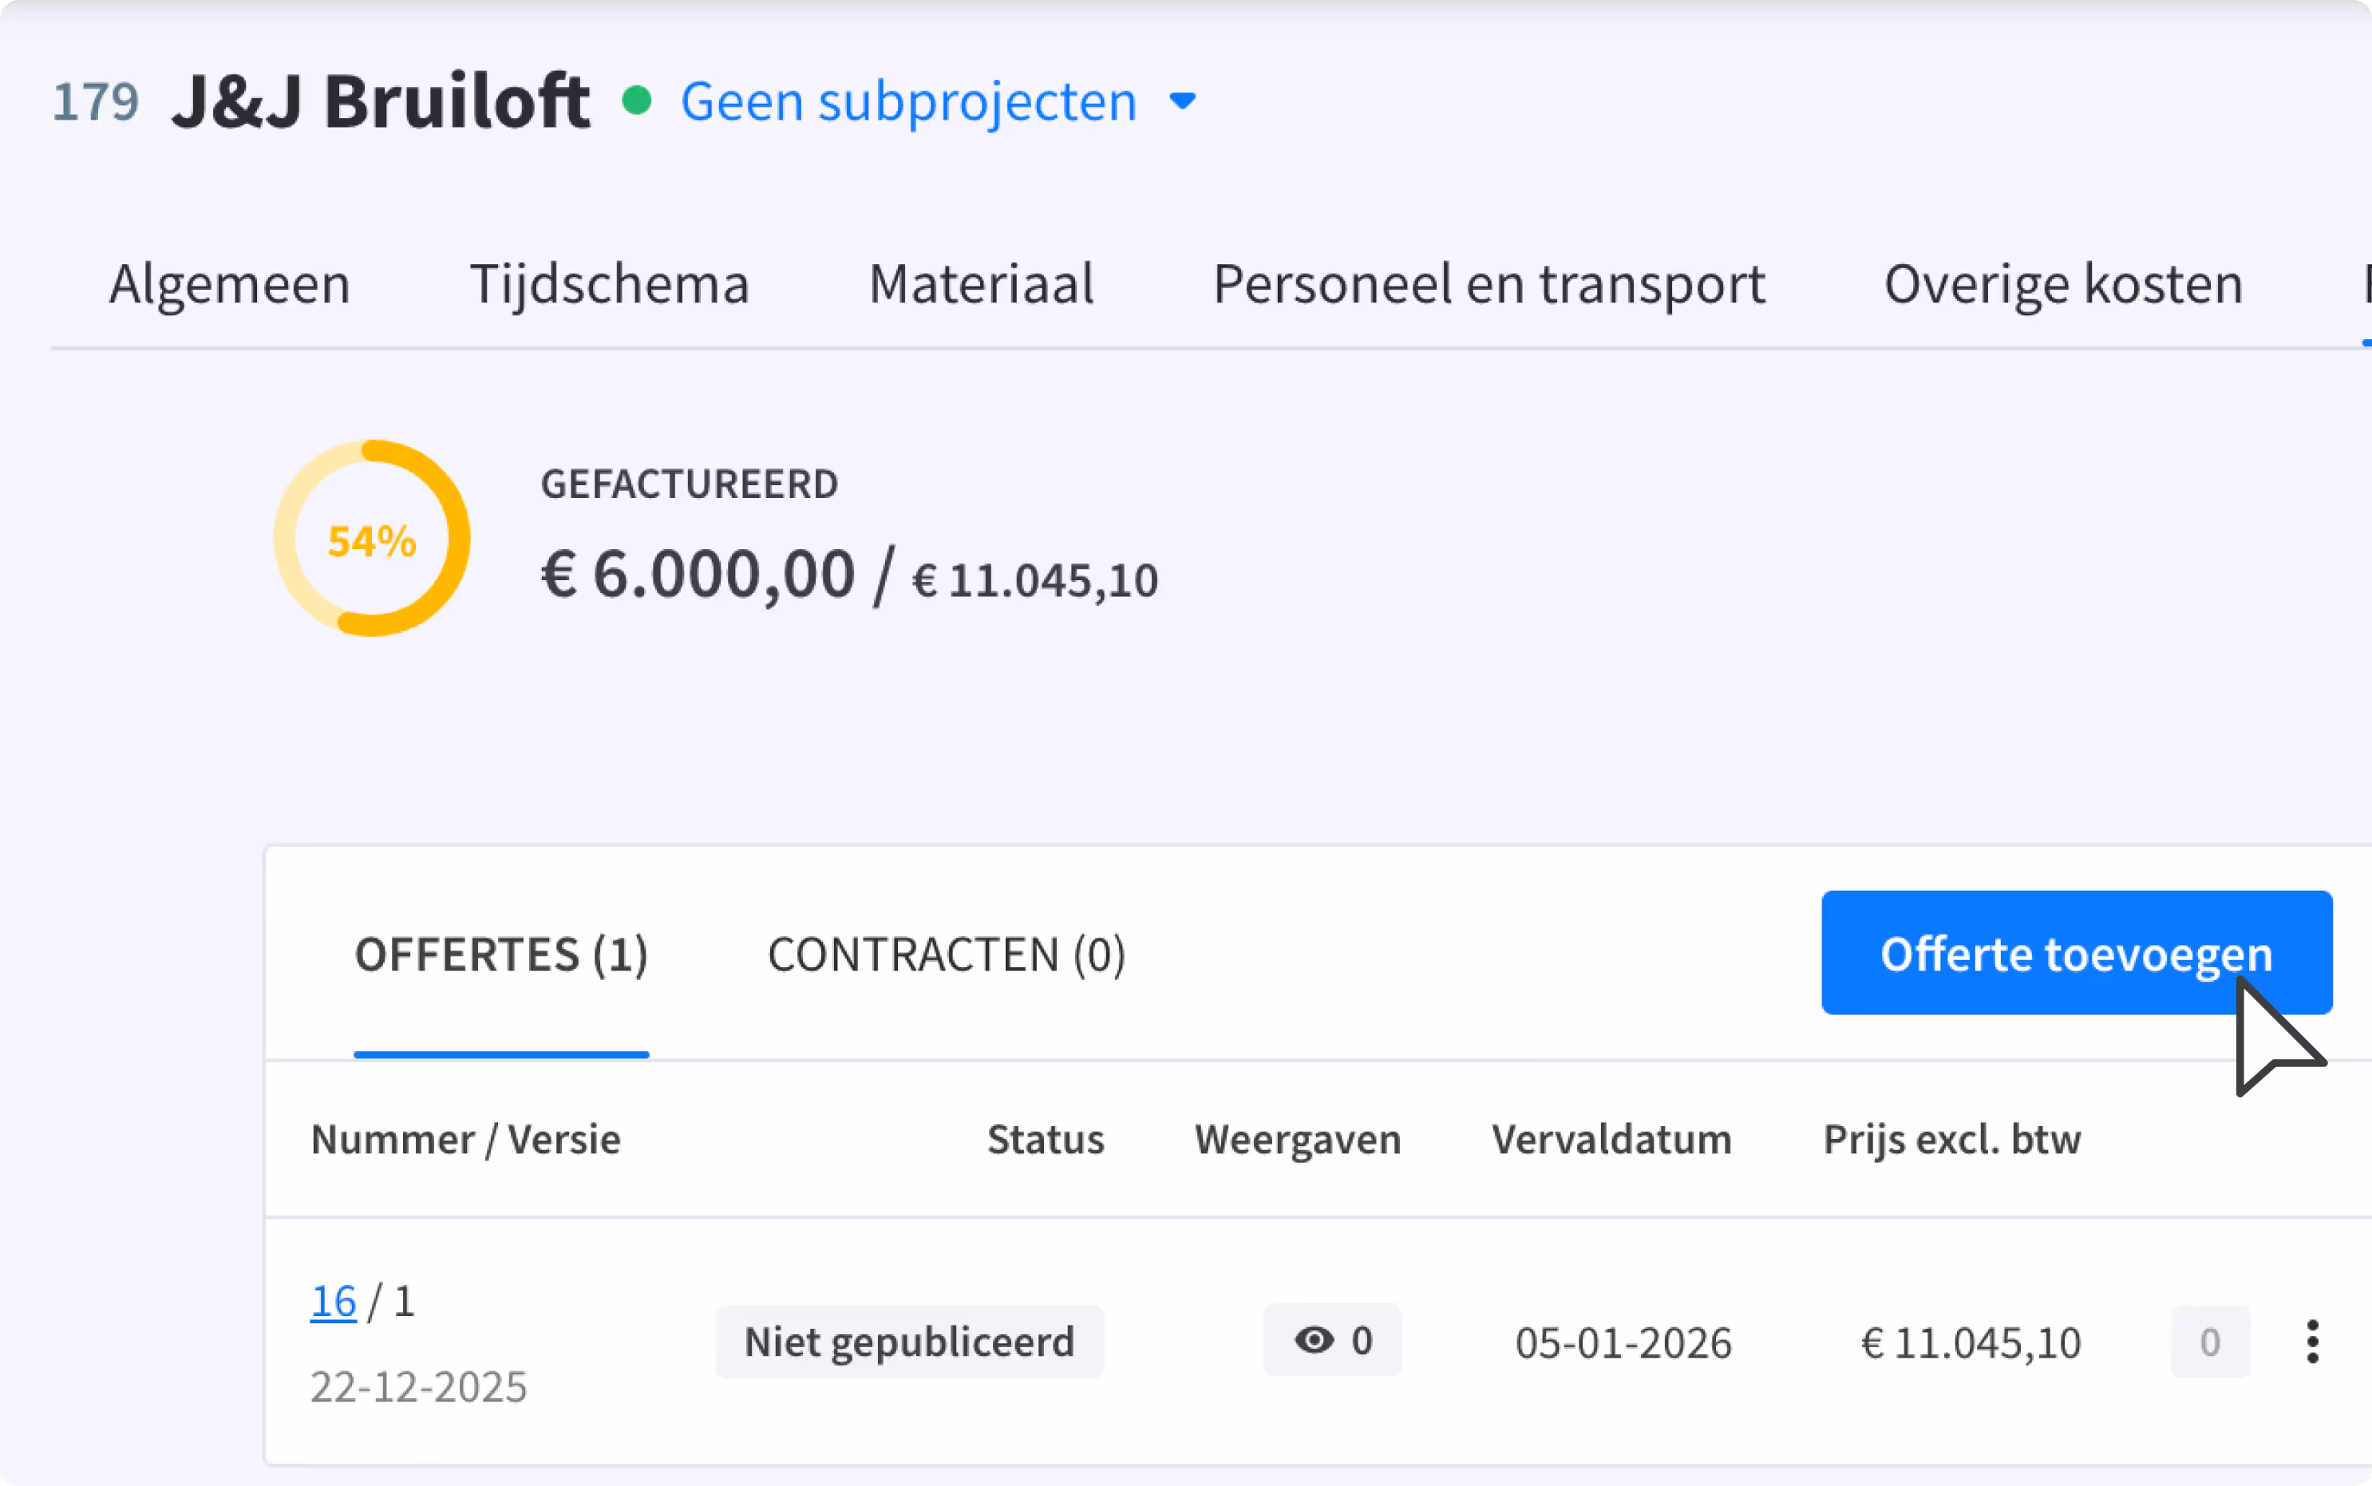Screen dimensions: 2372x1486
Task: Open the three-dot menu for quote 16
Action: click(2312, 1342)
